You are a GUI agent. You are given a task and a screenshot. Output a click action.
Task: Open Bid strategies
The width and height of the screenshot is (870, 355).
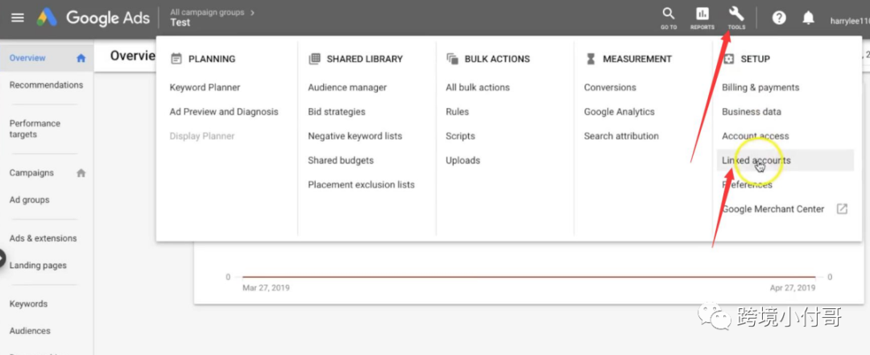coord(337,112)
